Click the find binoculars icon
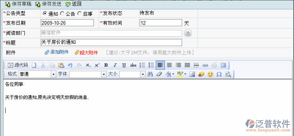Image resolution: width=294 pixels, height=136 pixels. pyautogui.click(x=150, y=74)
